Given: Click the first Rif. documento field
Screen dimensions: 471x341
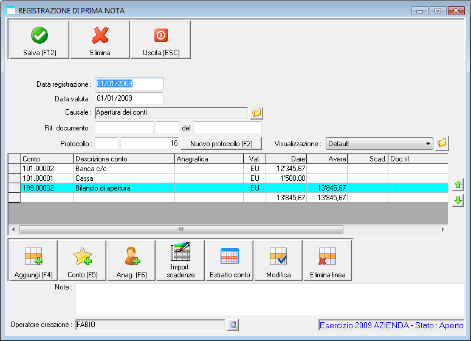Looking at the screenshot, I should pyautogui.click(x=124, y=128).
